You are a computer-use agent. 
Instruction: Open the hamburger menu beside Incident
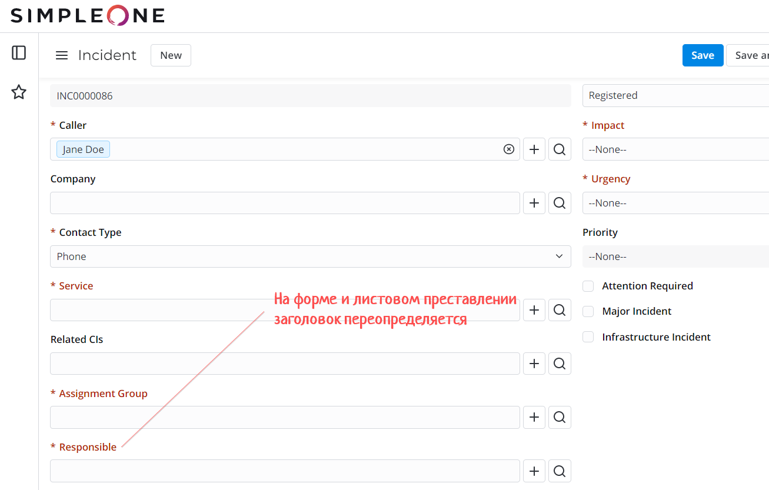(x=62, y=55)
